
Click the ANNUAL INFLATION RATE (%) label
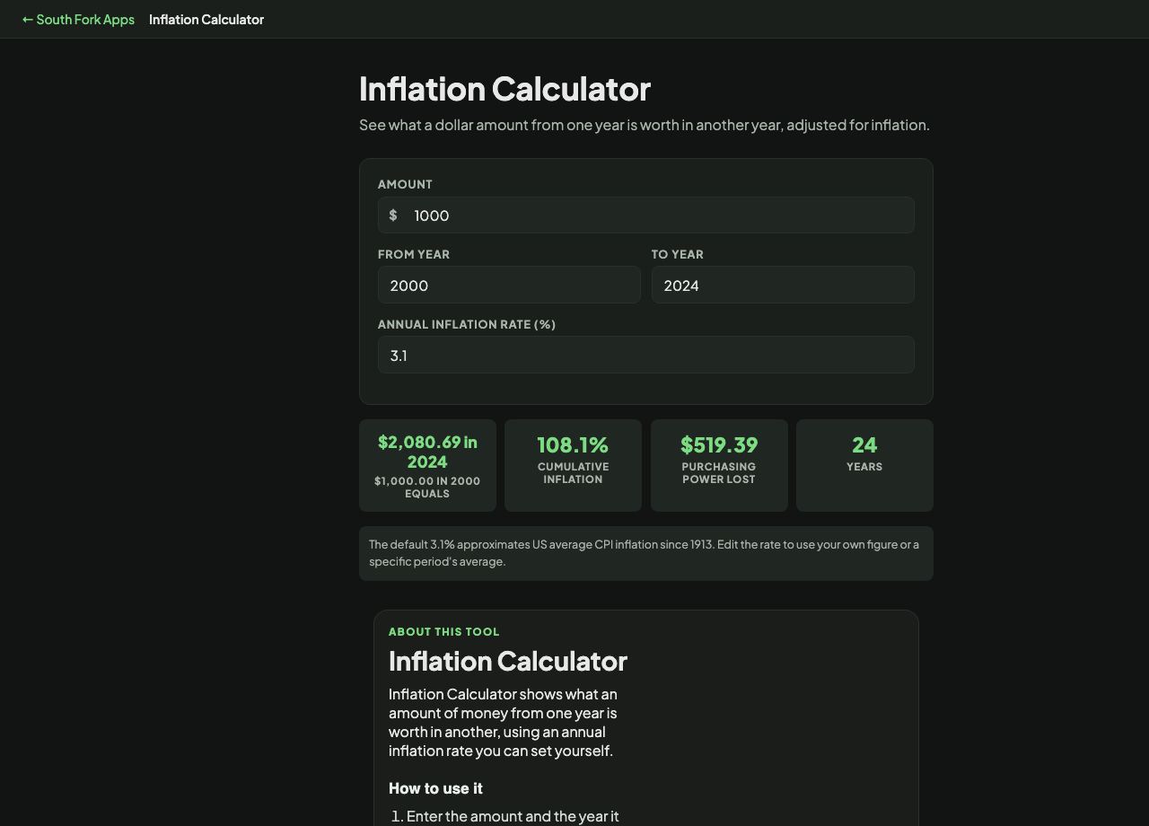(x=467, y=324)
